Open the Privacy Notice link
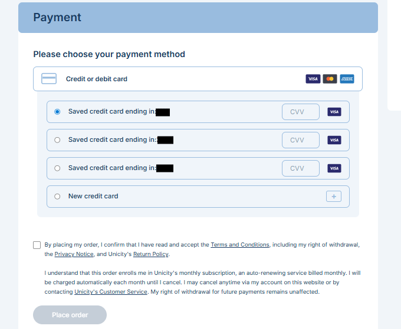The image size is (401, 329). coord(74,254)
